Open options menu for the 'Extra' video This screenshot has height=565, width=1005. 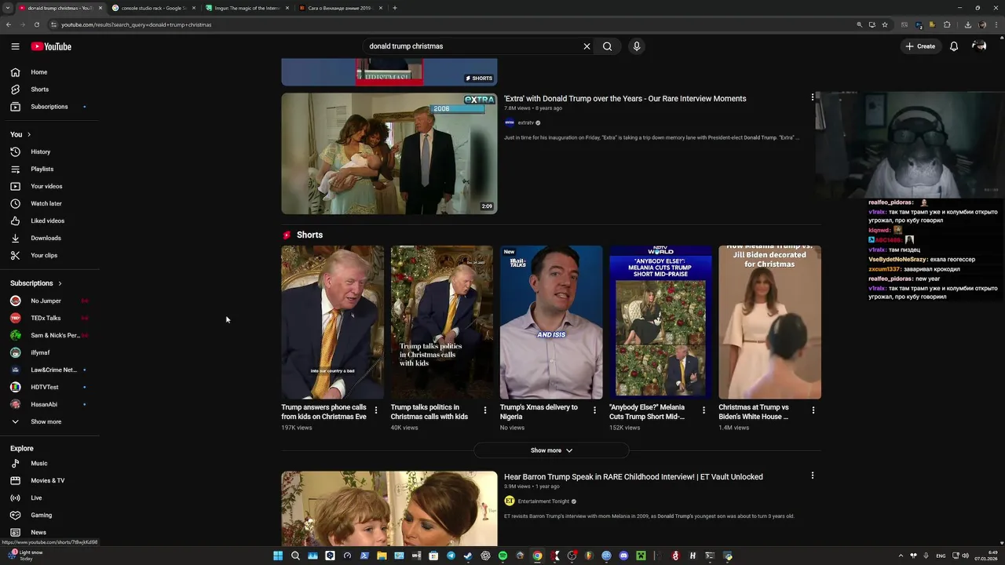813,97
